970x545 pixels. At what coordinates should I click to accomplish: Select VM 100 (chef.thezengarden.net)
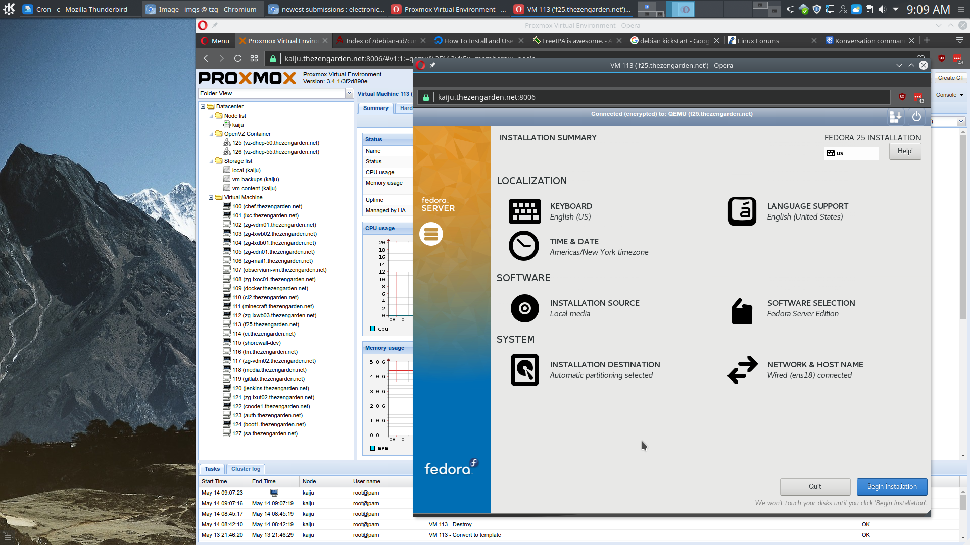267,206
